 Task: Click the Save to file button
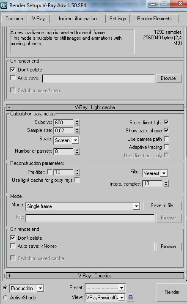tap(162, 205)
